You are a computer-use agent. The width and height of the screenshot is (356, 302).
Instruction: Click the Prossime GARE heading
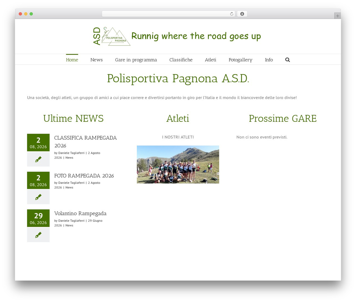click(x=283, y=118)
